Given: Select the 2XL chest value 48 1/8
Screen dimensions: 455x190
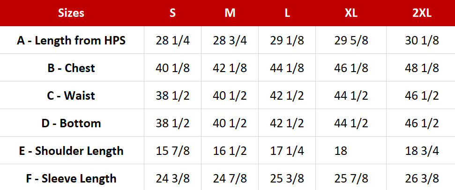Looking at the screenshot, I should 422,68.
